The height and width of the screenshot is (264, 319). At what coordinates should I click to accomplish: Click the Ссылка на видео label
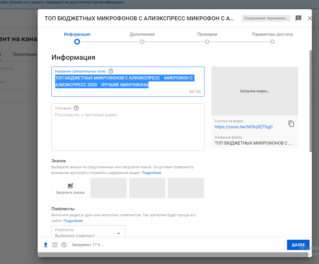click(x=229, y=121)
